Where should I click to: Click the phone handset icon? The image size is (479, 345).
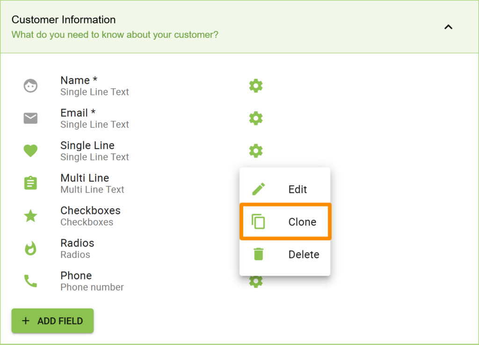click(x=30, y=281)
